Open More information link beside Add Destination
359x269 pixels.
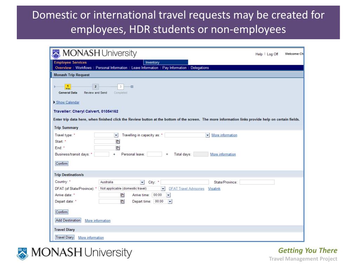pos(97,221)
